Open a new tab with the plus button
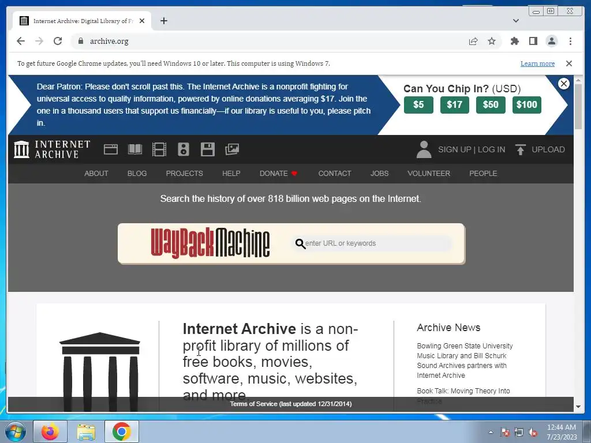Screen dimensions: 591x443 pyautogui.click(x=163, y=21)
